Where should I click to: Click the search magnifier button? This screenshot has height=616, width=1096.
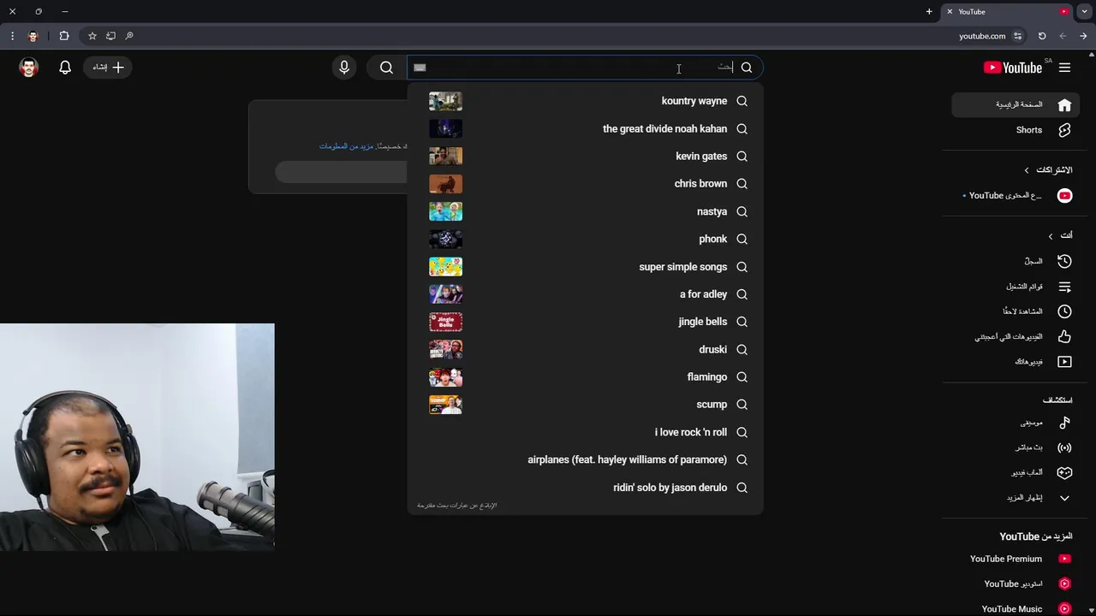pyautogui.click(x=387, y=68)
